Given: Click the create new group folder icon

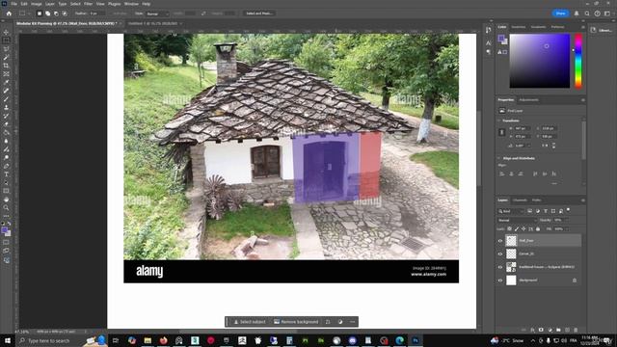Looking at the screenshot, I should click(x=558, y=330).
